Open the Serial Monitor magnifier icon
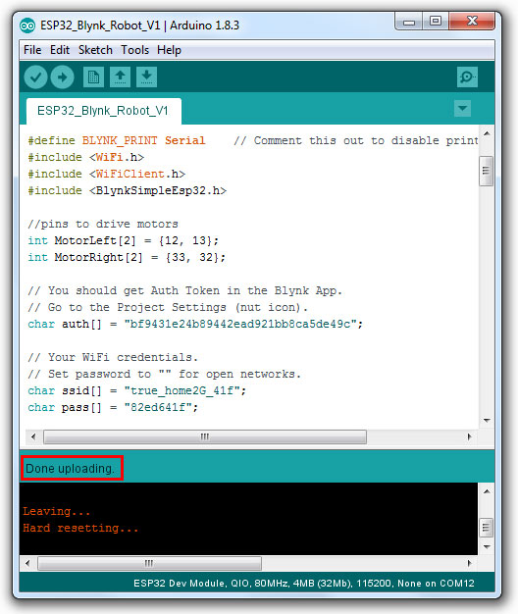Screen dimensions: 518x614 coord(467,77)
